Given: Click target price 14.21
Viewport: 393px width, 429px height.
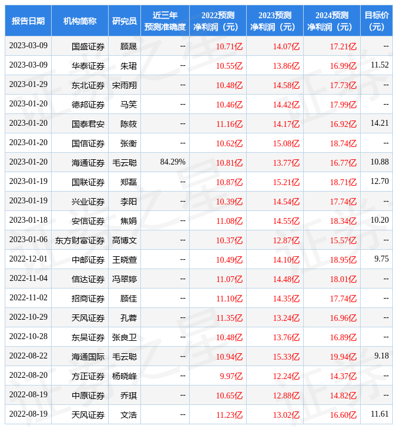Looking at the screenshot, I should (379, 123).
